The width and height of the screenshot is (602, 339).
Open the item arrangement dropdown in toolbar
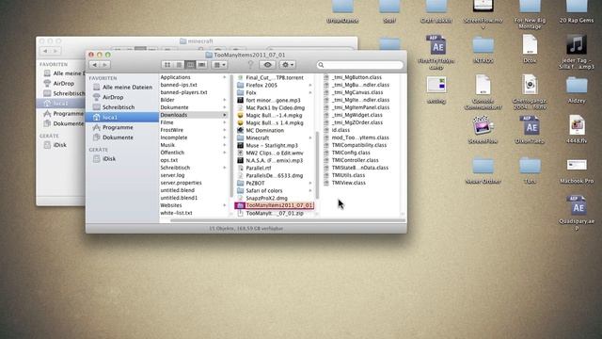click(x=219, y=65)
